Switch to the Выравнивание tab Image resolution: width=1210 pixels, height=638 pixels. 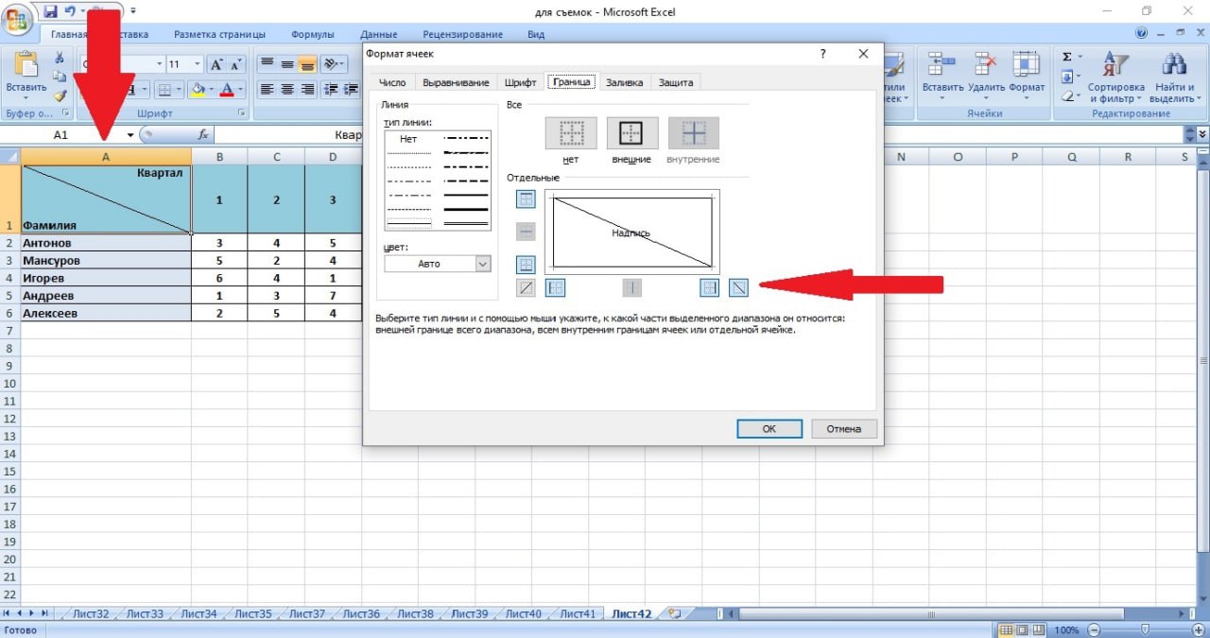(x=456, y=82)
